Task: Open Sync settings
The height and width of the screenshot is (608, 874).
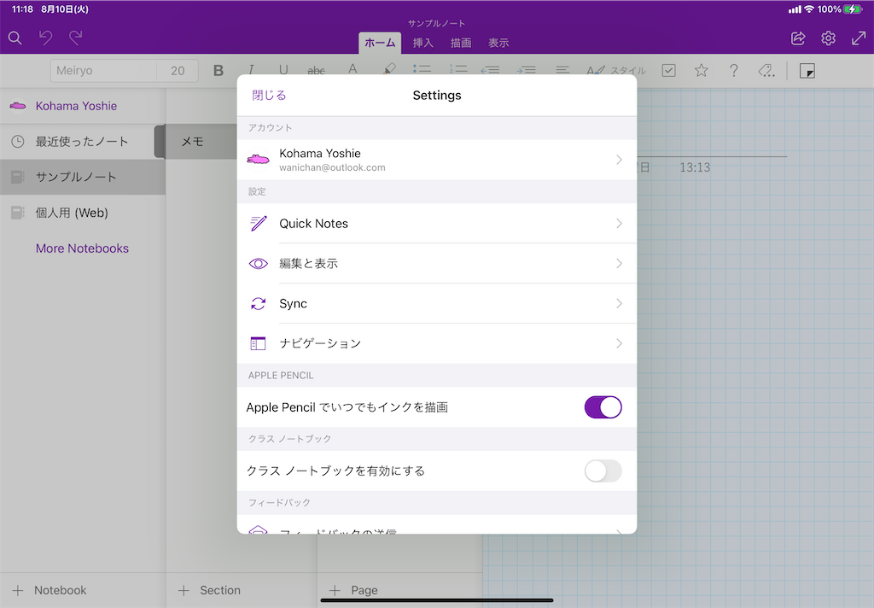Action: point(437,303)
